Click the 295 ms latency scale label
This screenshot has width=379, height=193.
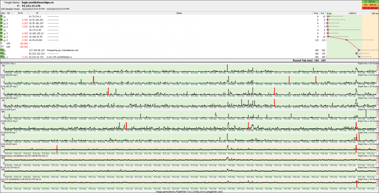point(375,14)
